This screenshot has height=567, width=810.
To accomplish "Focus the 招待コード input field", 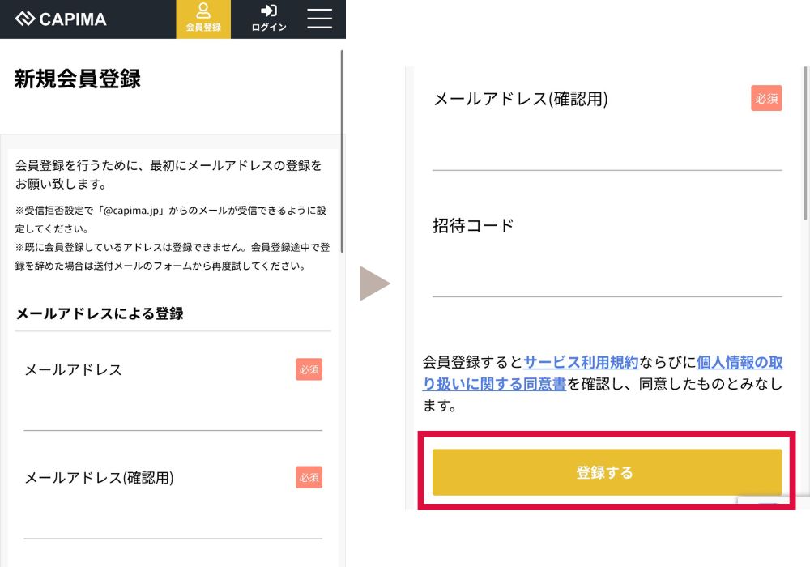I will 607,277.
